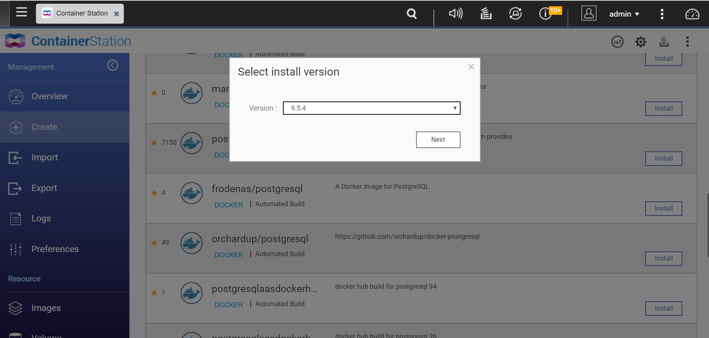Click Install for the 7150-star image
Screen dimensions: 709x338
coord(663,158)
